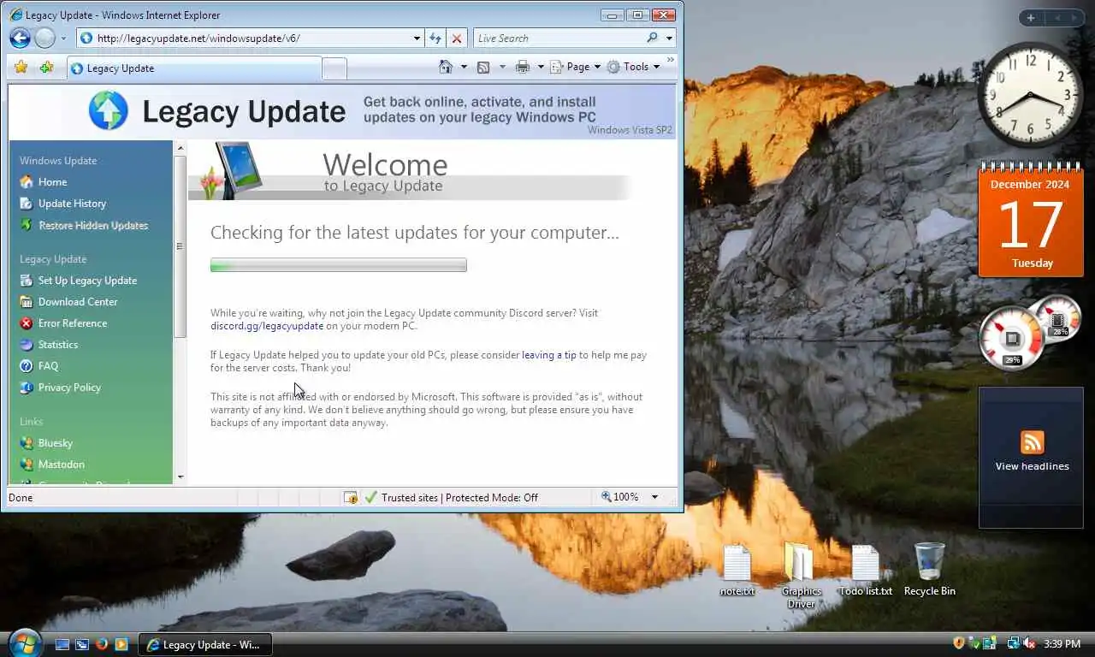
Task: Select Todo list.txt desktop file
Action: [x=865, y=571]
